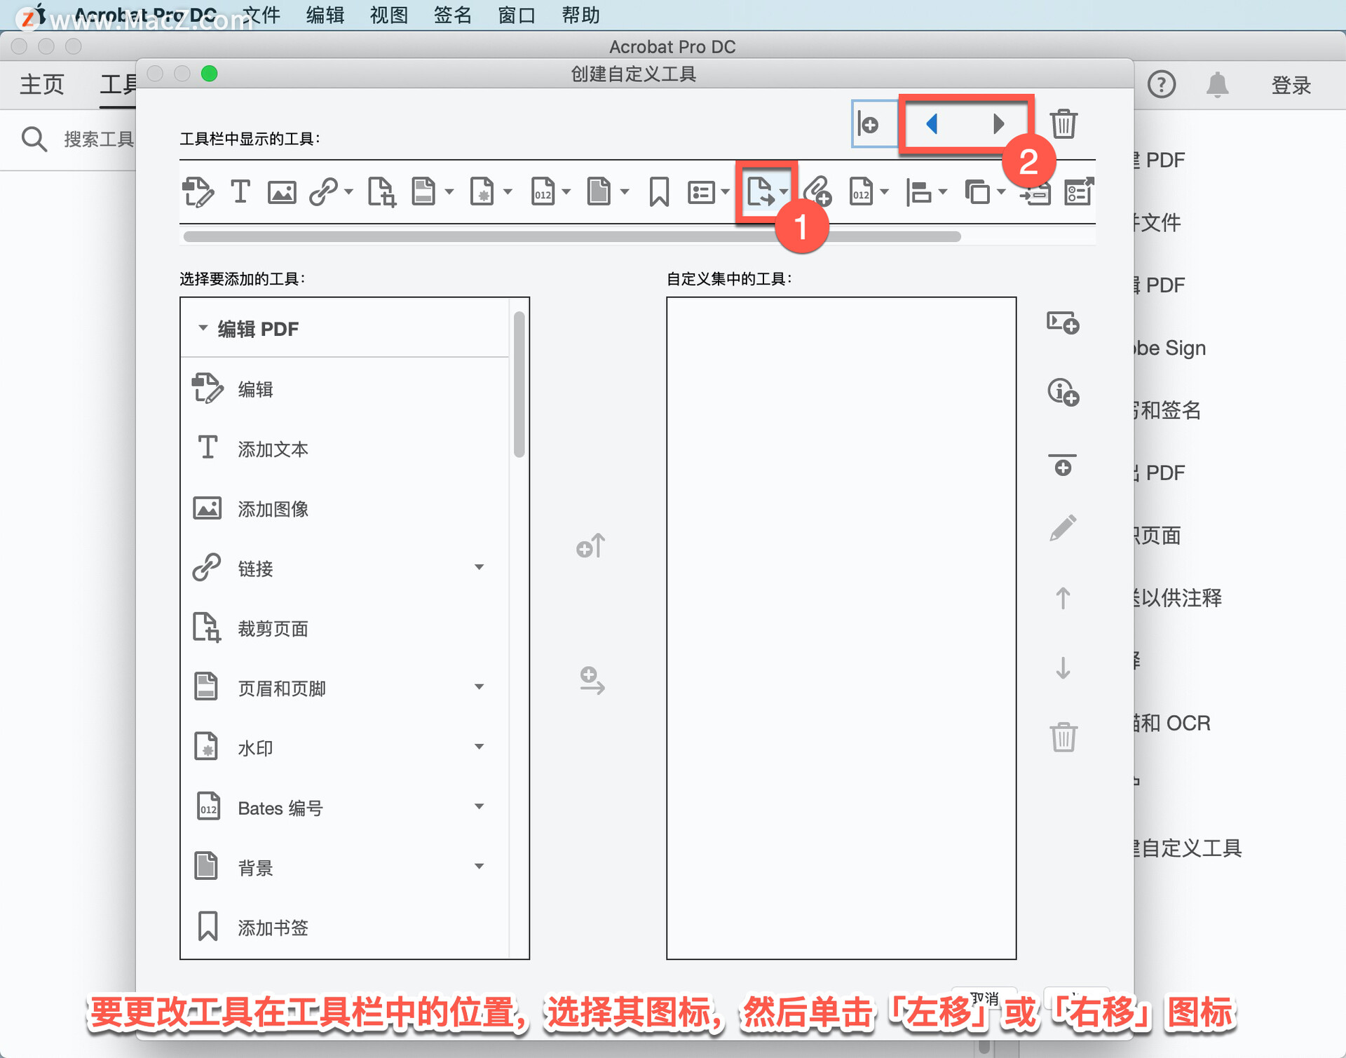Click the toolbar strip horizontal scrollbar
1346x1058 pixels.
click(x=572, y=237)
